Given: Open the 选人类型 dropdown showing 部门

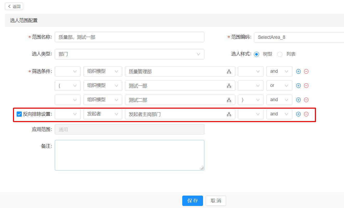Looking at the screenshot, I should tap(130, 54).
